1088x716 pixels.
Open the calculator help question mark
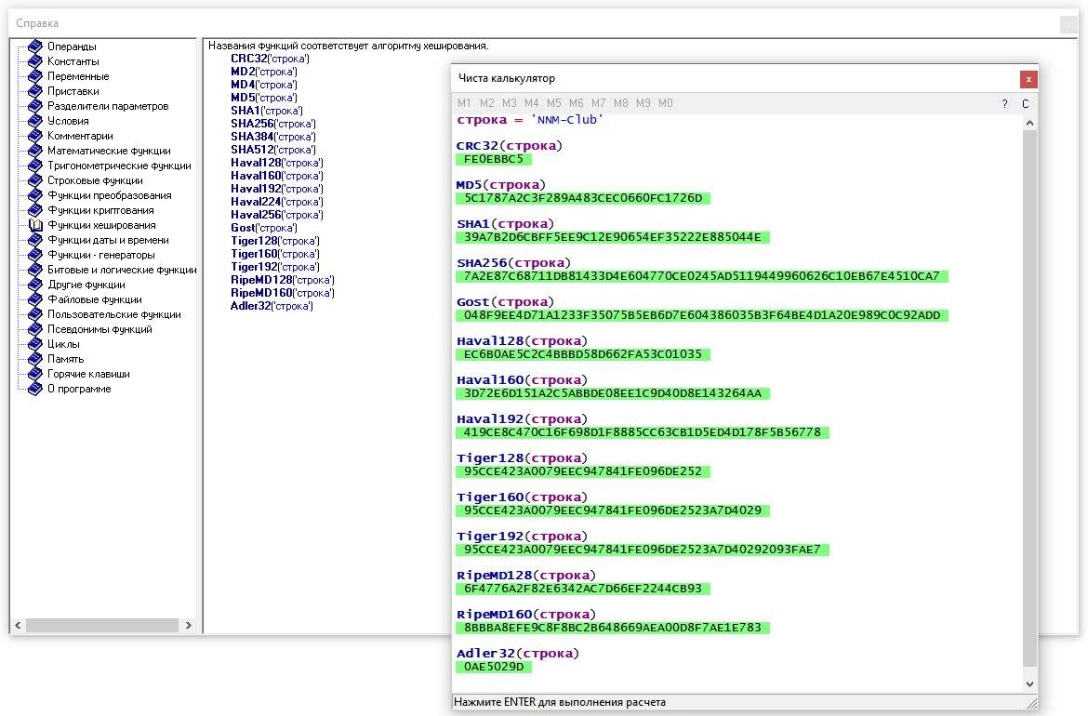point(1004,103)
